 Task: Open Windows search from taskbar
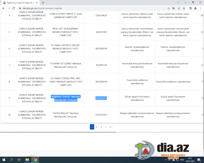pos(11,160)
